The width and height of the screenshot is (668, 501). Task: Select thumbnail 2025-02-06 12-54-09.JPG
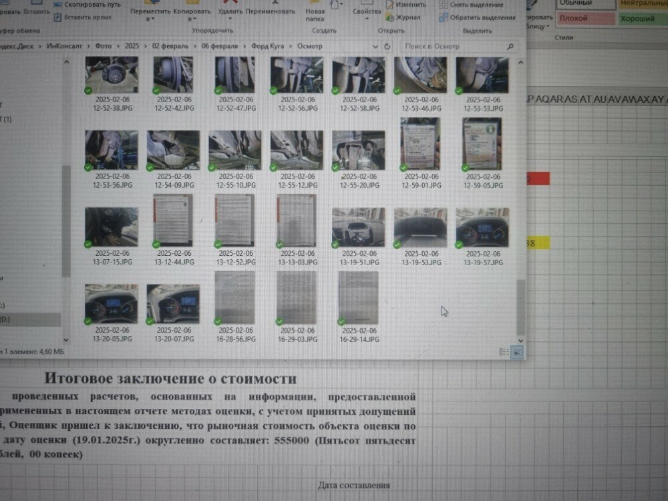pyautogui.click(x=174, y=150)
